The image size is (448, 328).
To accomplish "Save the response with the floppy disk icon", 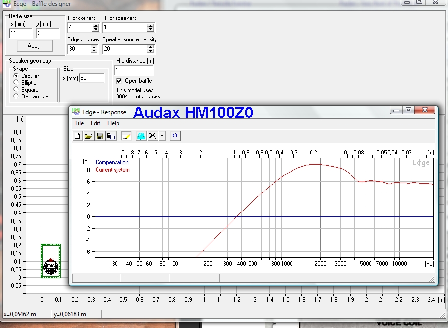I will point(100,136).
